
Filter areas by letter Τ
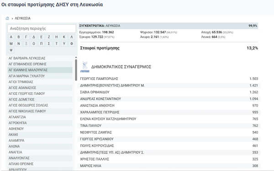[x=57, y=44]
